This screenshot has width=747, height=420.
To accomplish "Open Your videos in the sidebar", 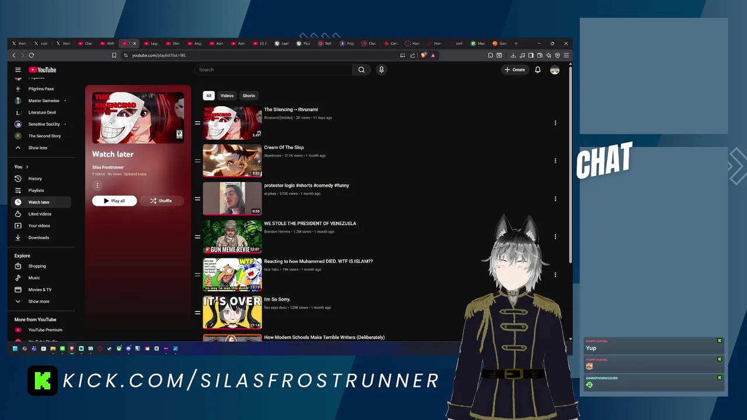I will (x=41, y=226).
